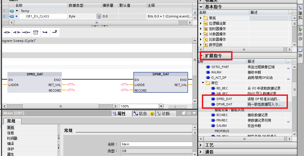Insert an empty box instruction
Viewport: 304px width, 156px height.
click(36, 32)
